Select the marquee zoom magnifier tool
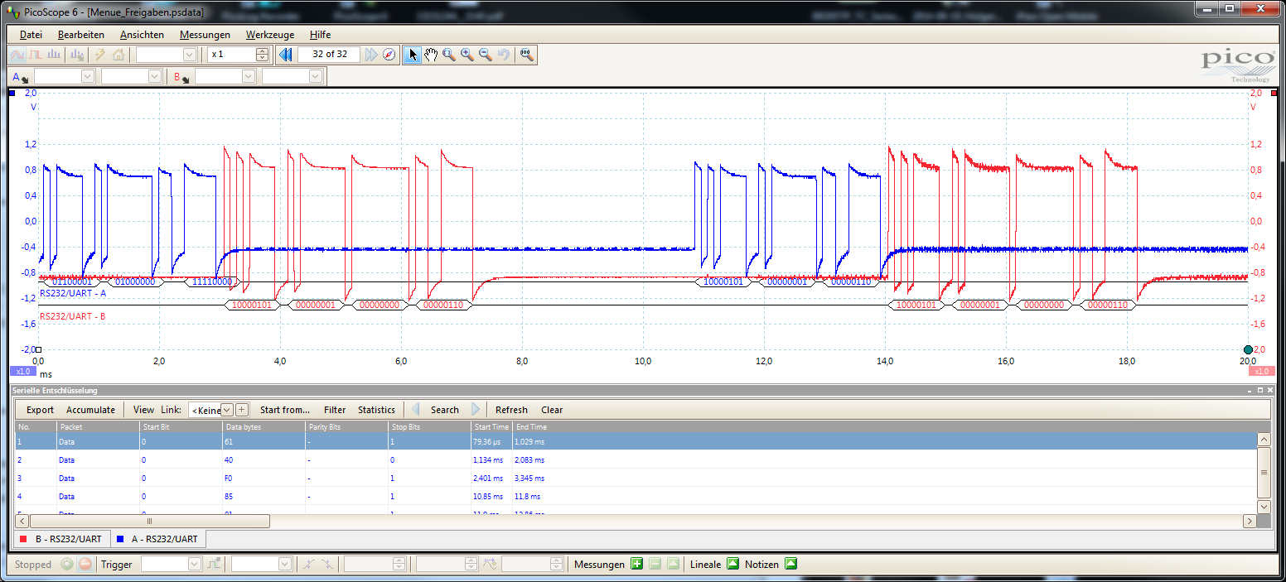 click(x=449, y=55)
